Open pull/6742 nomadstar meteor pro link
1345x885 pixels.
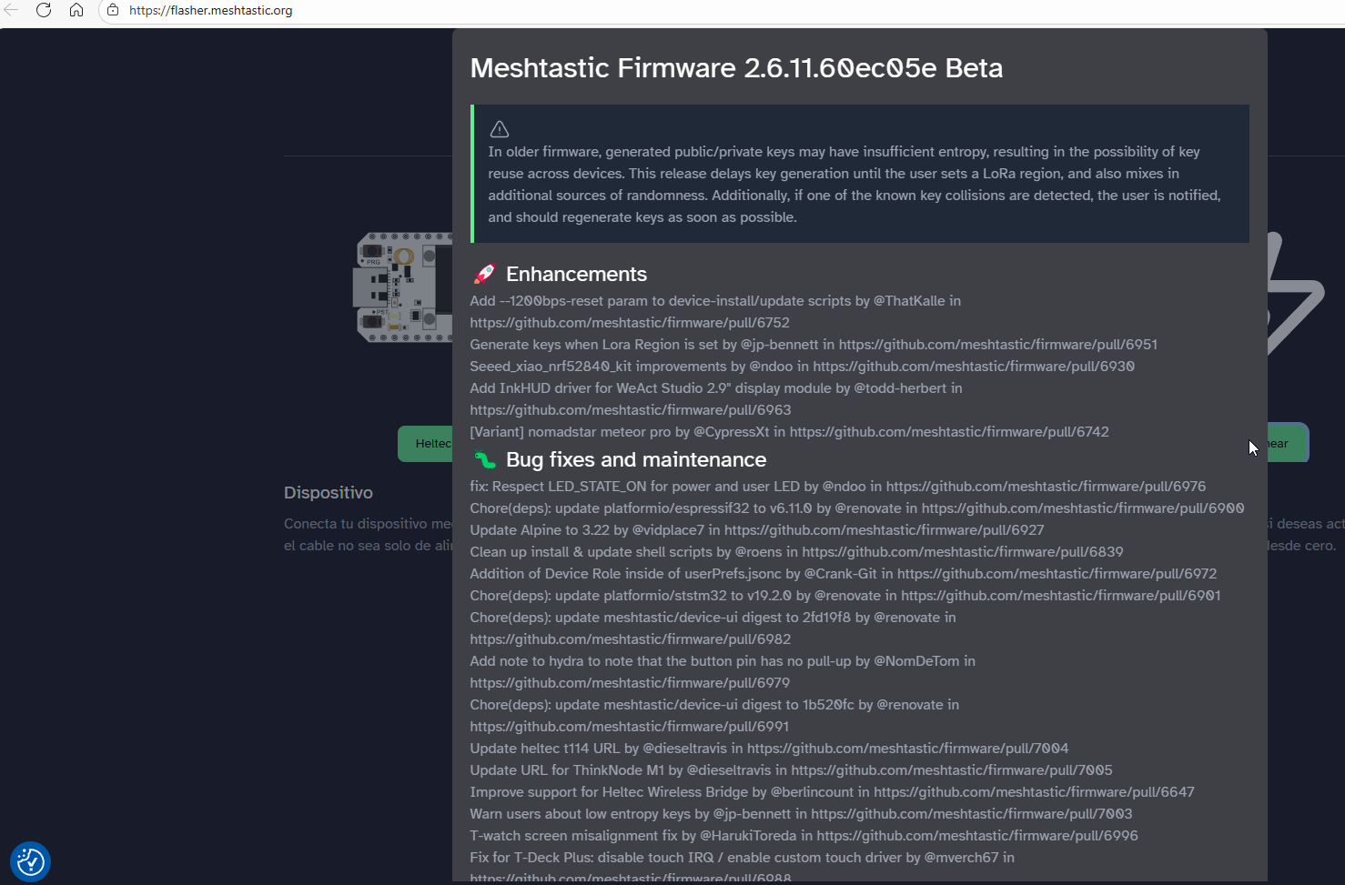point(948,432)
